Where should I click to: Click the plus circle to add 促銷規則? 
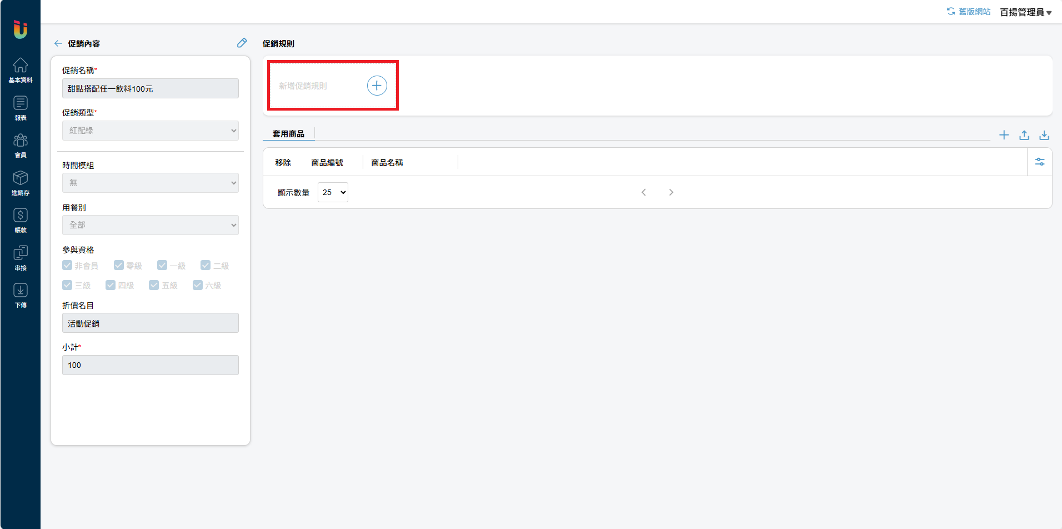(x=377, y=86)
